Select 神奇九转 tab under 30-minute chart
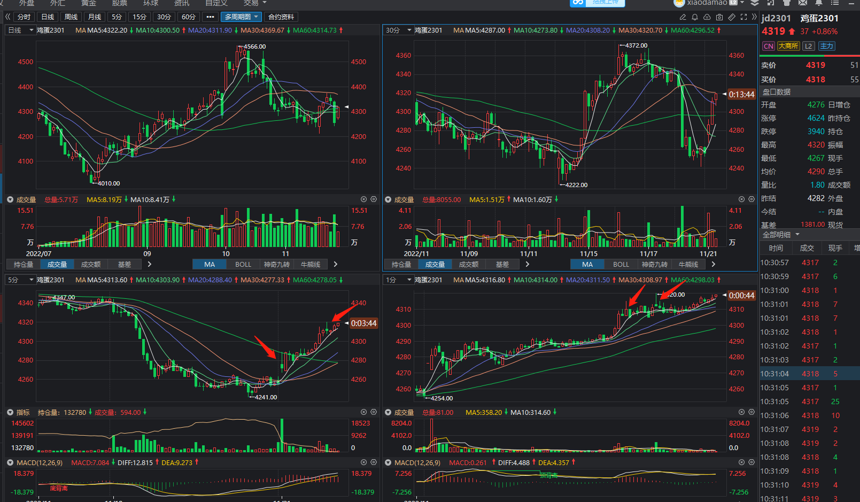Image resolution: width=860 pixels, height=502 pixels. coord(655,264)
